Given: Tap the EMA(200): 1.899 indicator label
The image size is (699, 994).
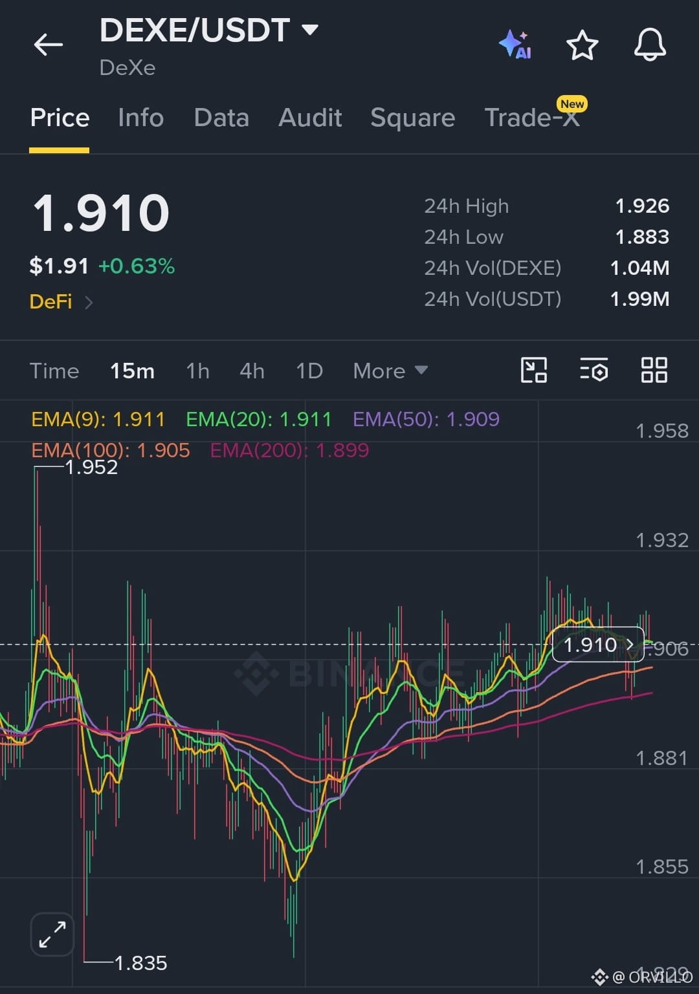Looking at the screenshot, I should pos(289,450).
